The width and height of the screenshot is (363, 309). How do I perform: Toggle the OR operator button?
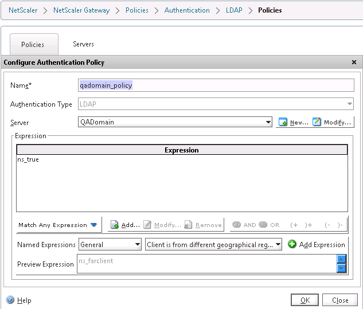[x=263, y=225]
